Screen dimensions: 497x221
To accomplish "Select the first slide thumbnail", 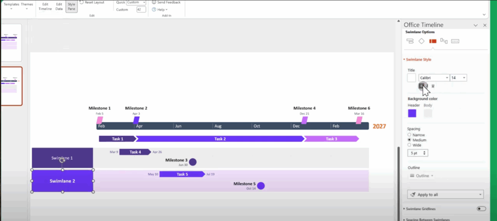I will pyautogui.click(x=11, y=43).
